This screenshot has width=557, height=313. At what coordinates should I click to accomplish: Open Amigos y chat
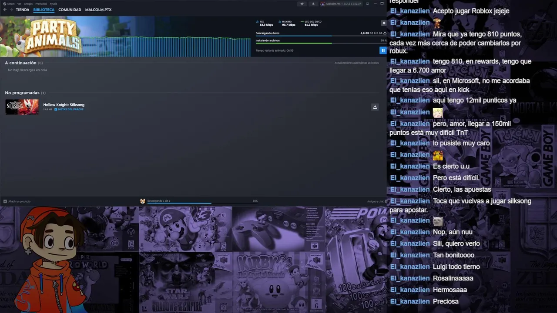[x=376, y=201]
